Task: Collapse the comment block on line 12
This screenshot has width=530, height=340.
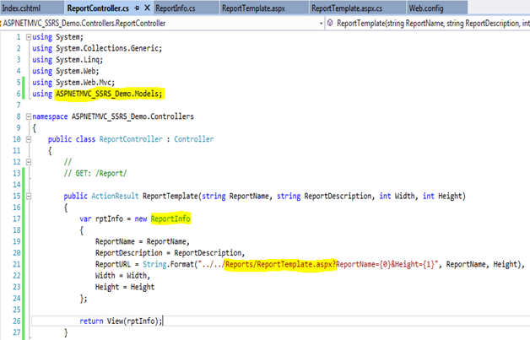Action: pos(29,162)
